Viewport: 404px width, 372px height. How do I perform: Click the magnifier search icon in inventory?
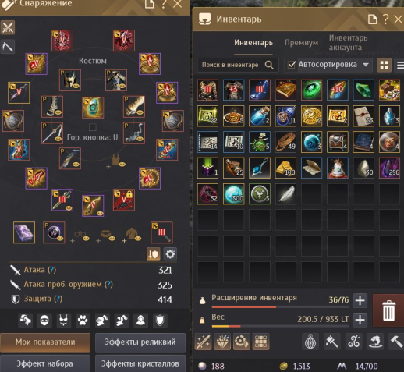269,65
